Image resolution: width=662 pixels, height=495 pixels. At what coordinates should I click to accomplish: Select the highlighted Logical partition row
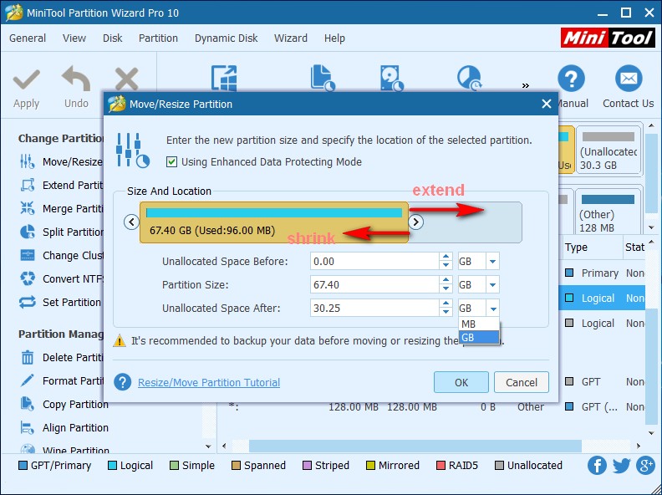(x=602, y=298)
